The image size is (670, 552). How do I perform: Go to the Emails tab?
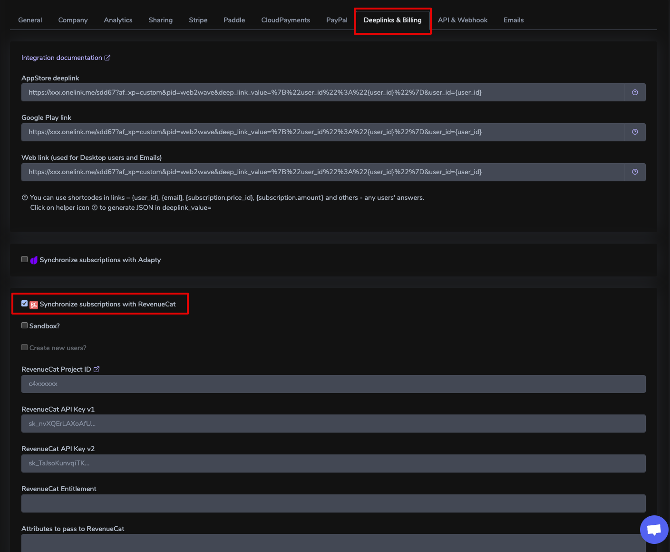tap(514, 20)
